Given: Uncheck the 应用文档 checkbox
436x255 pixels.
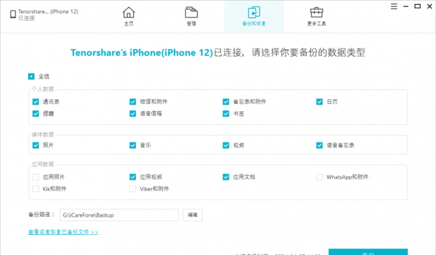Looking at the screenshot, I should click(226, 177).
